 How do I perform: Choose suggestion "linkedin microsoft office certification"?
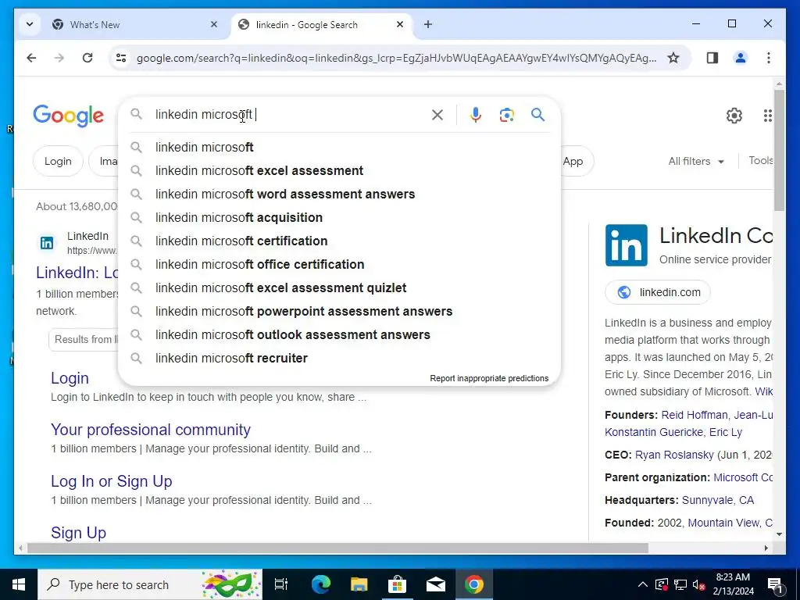point(339,264)
